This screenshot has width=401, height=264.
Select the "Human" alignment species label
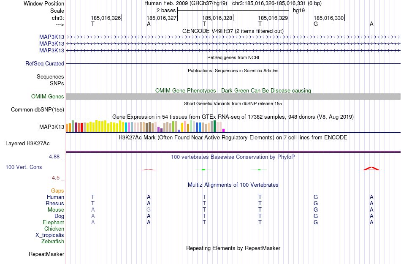[55, 197]
